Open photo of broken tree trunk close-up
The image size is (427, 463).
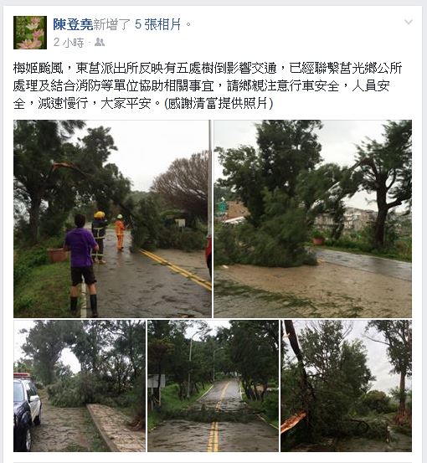coord(346,386)
